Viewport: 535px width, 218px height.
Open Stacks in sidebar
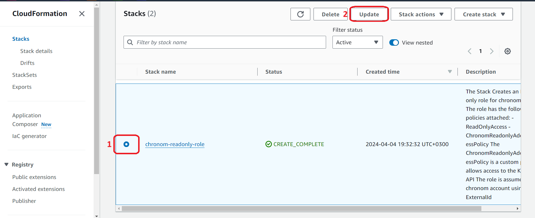pos(21,39)
